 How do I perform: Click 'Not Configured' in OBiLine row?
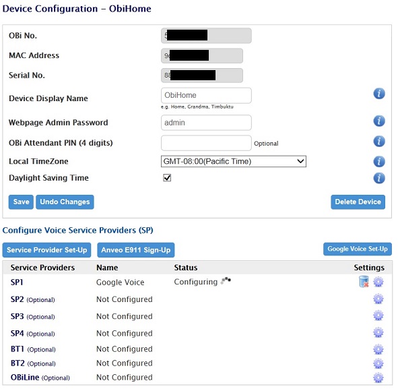pos(125,378)
